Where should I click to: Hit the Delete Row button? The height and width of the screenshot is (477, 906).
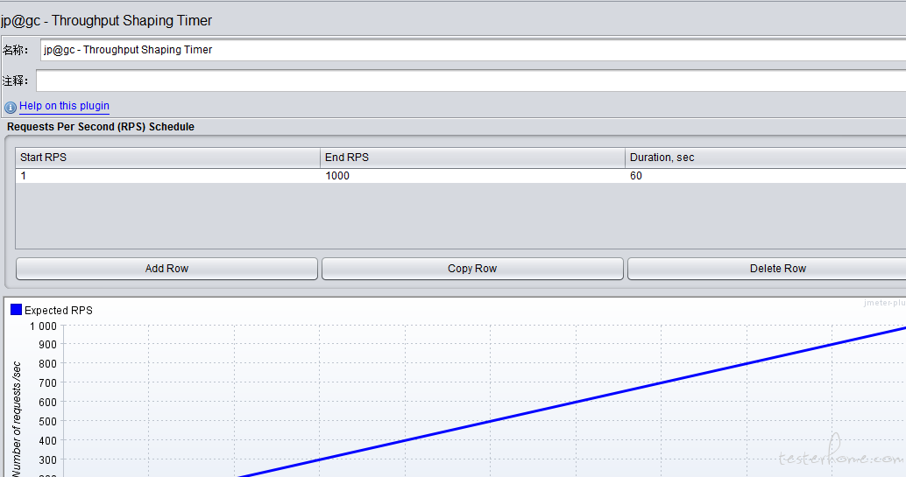[x=766, y=269]
